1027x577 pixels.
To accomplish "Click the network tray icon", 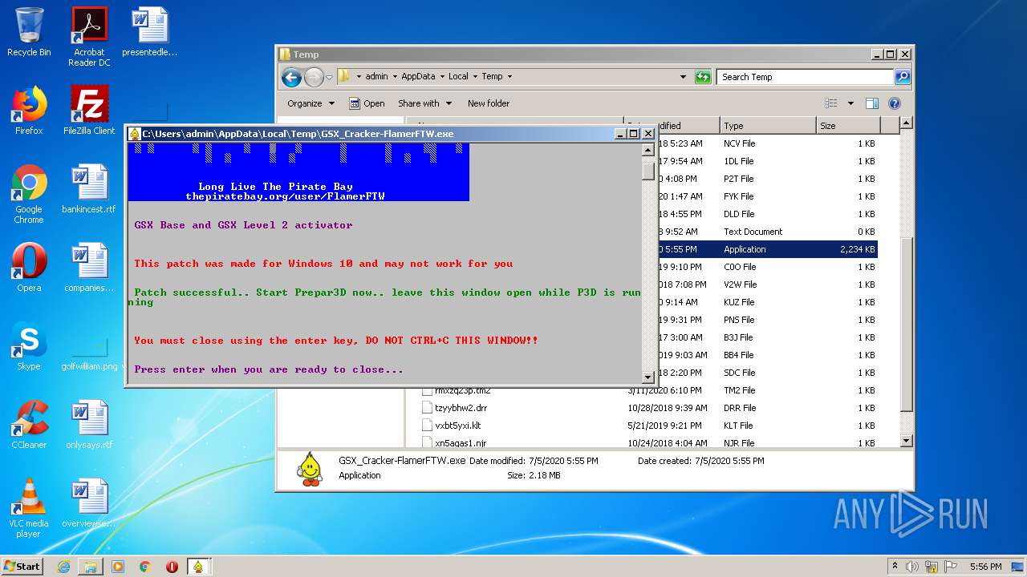I will [x=930, y=567].
